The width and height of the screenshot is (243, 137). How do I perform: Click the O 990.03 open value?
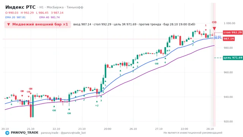click(12, 13)
